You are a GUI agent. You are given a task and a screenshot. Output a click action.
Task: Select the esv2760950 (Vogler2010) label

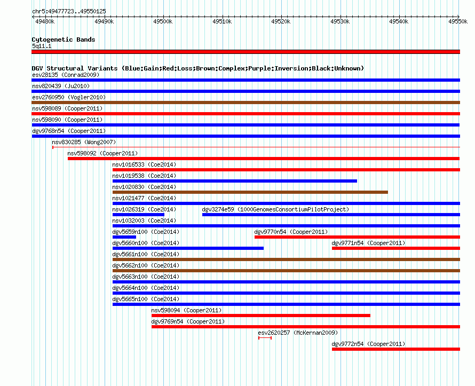pyautogui.click(x=69, y=97)
